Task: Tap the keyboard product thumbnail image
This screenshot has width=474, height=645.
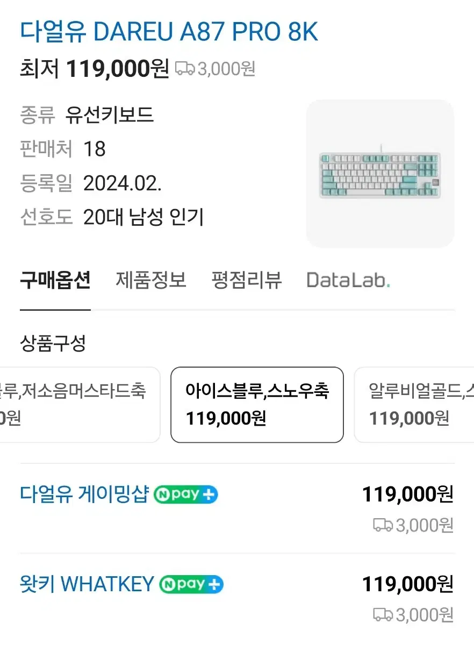Action: [380, 174]
